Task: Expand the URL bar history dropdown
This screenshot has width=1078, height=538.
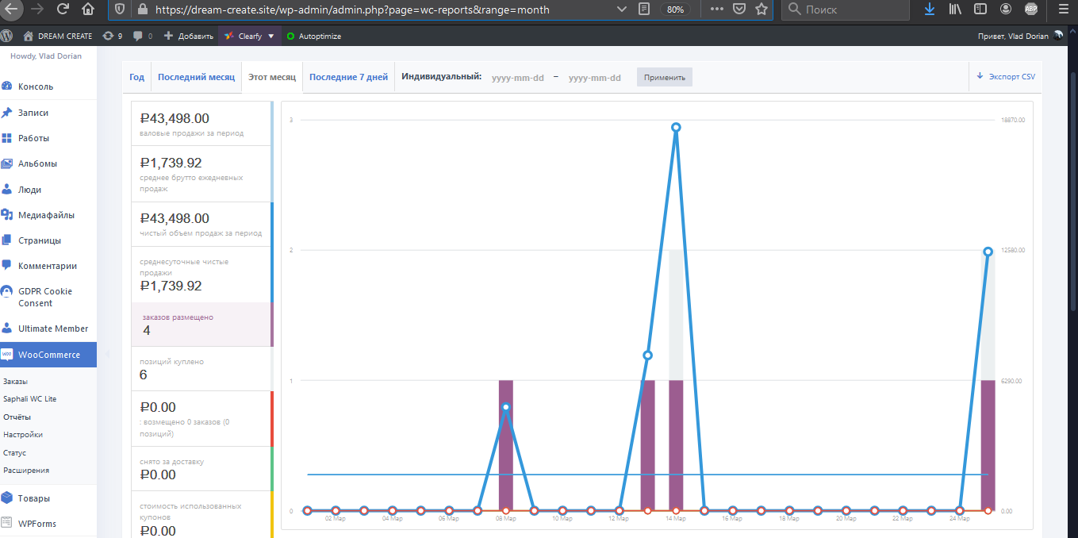Action: click(x=621, y=10)
